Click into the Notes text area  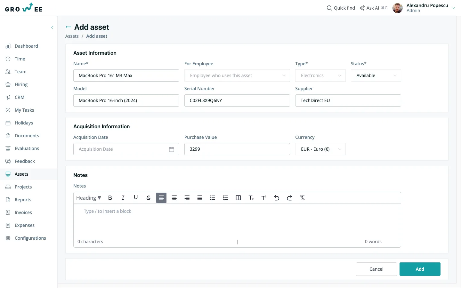point(237,221)
